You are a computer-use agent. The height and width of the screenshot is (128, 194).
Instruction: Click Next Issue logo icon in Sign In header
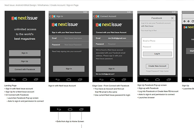[53, 16]
